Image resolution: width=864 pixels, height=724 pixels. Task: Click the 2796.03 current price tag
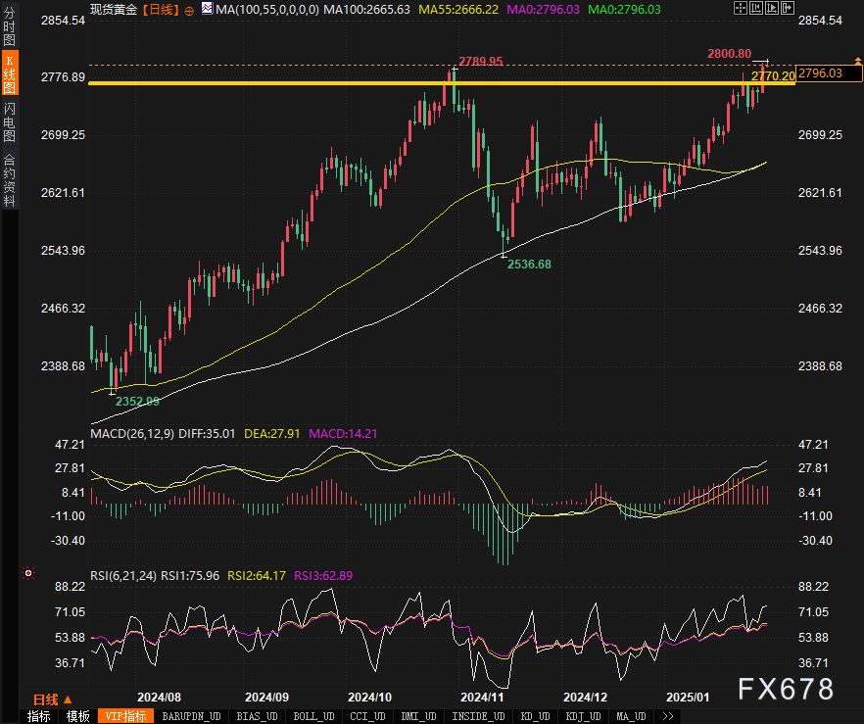pos(821,72)
